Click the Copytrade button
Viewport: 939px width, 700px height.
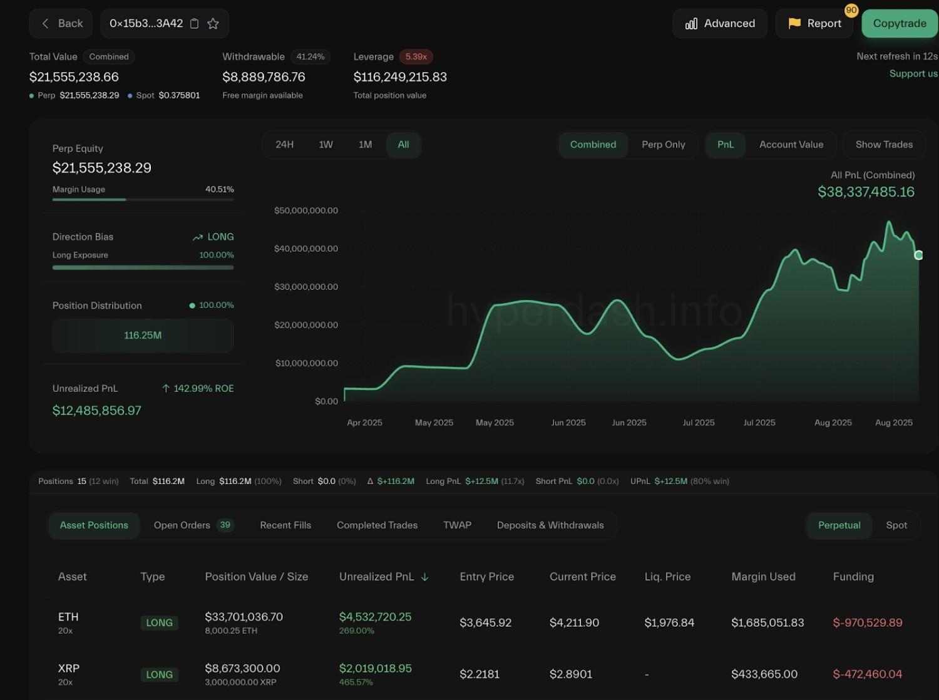899,23
